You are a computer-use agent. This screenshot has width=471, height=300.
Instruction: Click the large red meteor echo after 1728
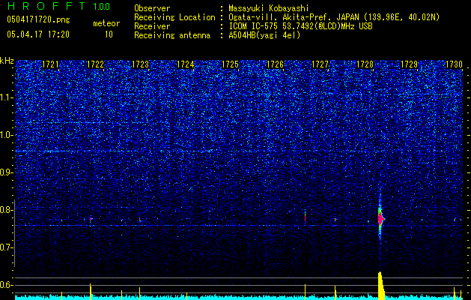[x=380, y=218]
